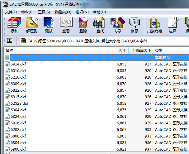Go up one folder level

(x=10, y=40)
